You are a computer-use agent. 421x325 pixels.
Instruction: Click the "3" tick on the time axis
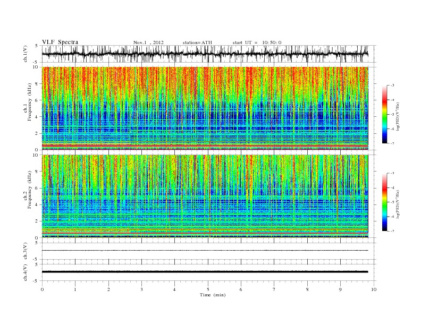click(141, 289)
